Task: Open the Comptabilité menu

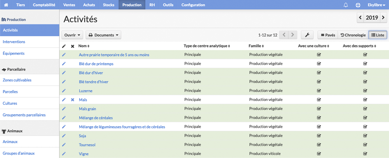Action: [x=44, y=5]
